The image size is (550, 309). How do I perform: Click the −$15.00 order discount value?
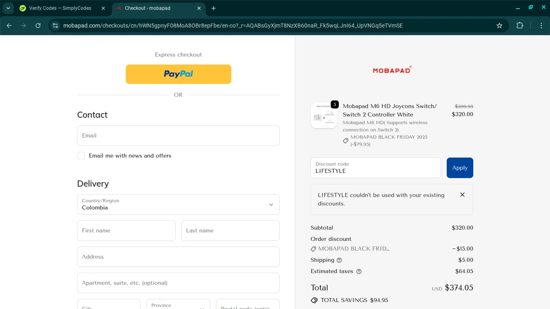pos(463,249)
